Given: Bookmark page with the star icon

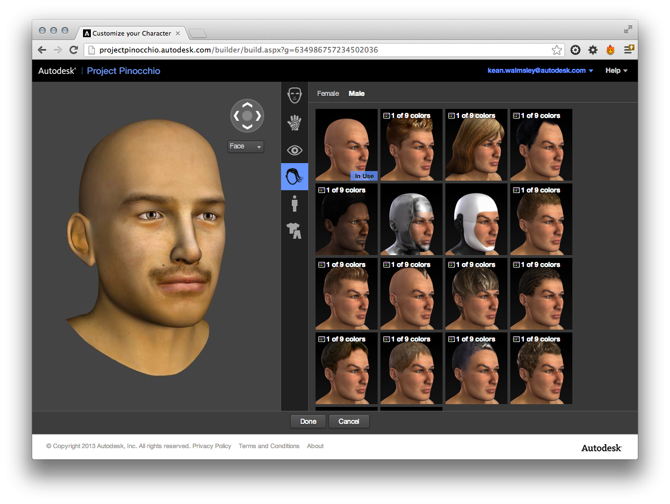Looking at the screenshot, I should click(557, 50).
